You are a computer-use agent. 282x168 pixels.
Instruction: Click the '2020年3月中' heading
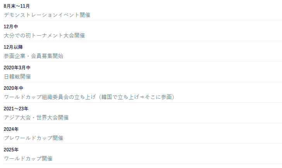point(17,68)
